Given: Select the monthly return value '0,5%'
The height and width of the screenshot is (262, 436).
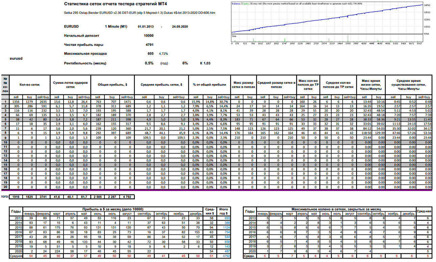Looking at the screenshot, I should (149, 63).
